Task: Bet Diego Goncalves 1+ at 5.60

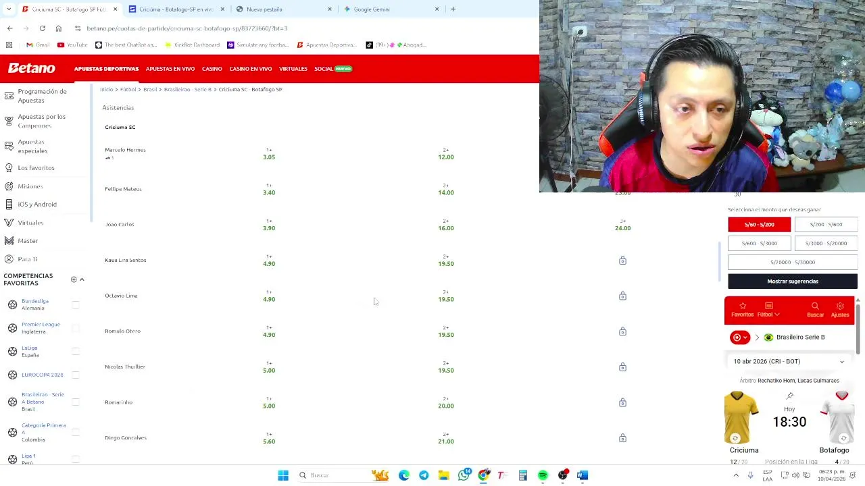Action: [x=269, y=438]
